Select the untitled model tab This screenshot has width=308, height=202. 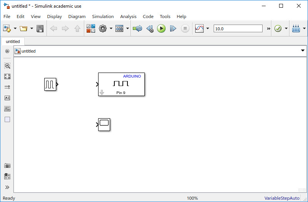(x=13, y=41)
